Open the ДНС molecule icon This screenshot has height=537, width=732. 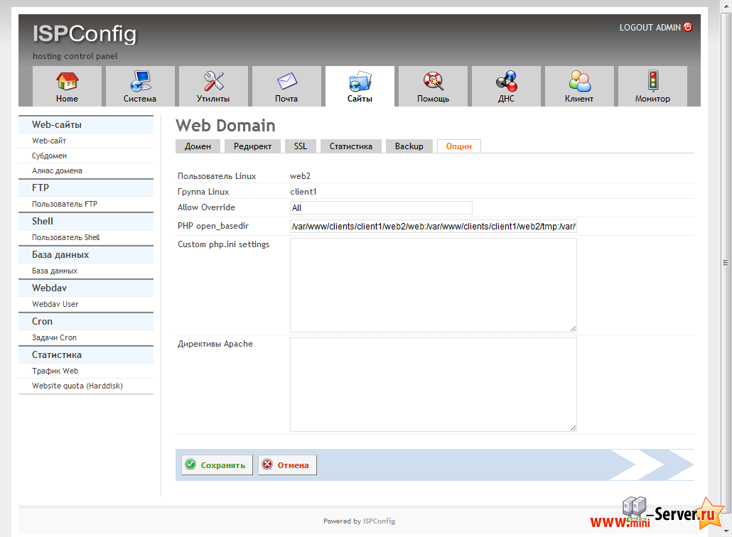tap(507, 81)
